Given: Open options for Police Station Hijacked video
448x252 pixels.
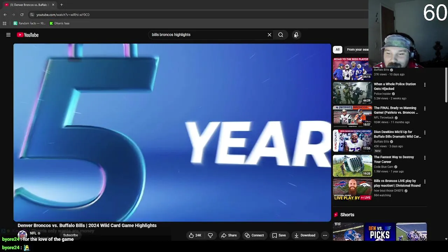Looking at the screenshot, I should tap(425, 85).
